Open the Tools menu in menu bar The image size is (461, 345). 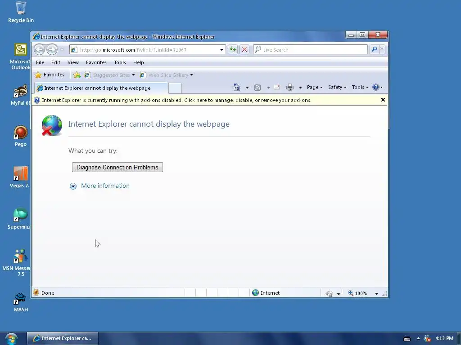[120, 62]
